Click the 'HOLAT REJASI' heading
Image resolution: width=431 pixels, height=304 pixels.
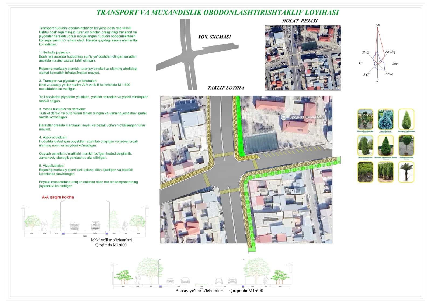pyautogui.click(x=300, y=21)
